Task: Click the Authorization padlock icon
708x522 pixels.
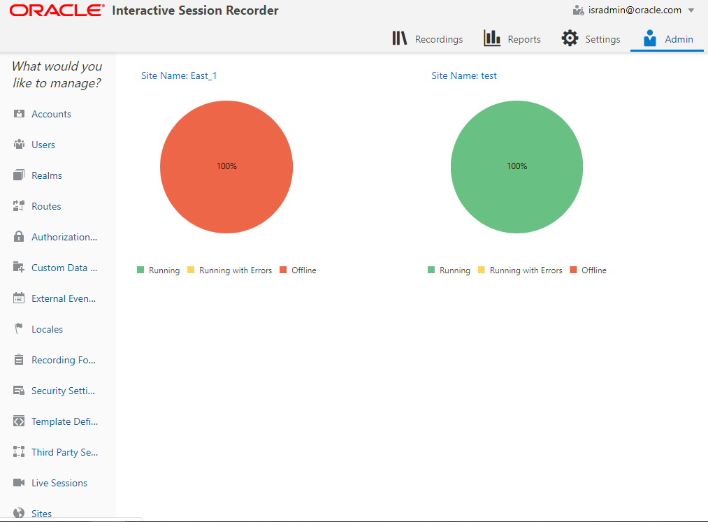Action: 19,237
